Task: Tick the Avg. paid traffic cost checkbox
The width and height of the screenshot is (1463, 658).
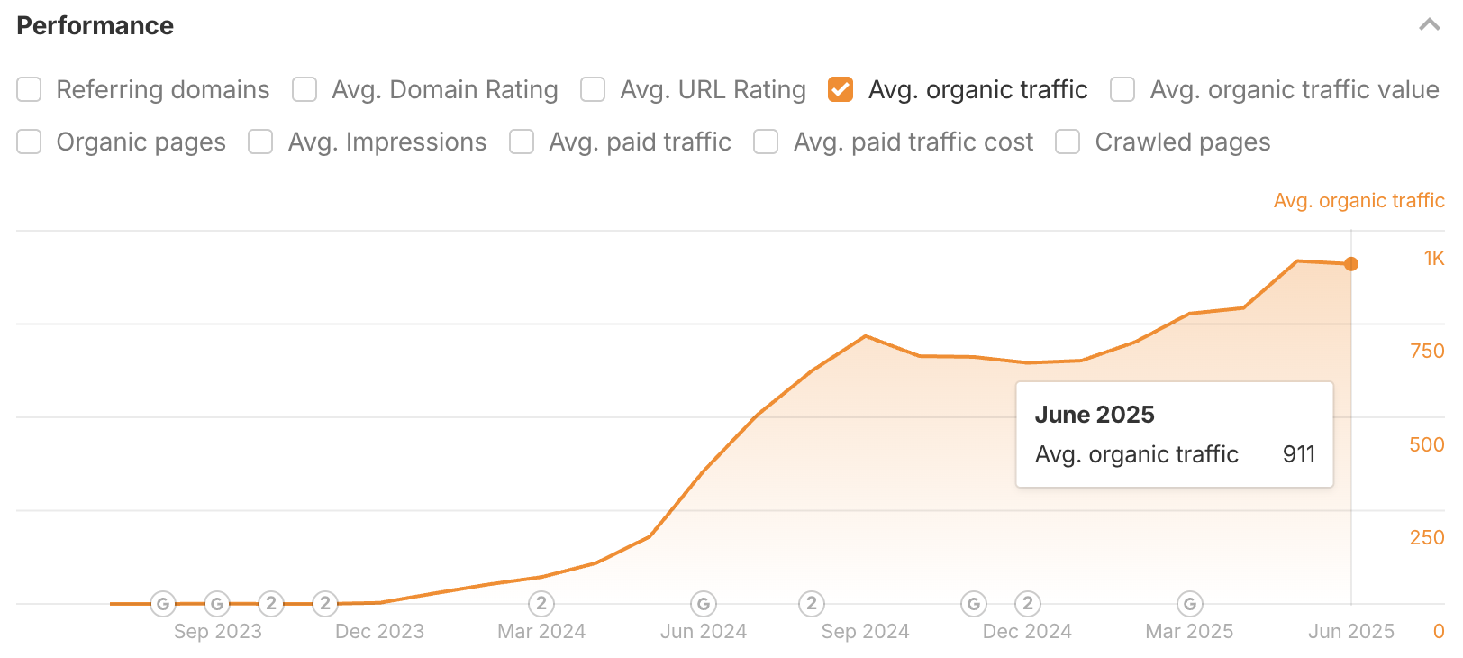Action: [x=766, y=142]
